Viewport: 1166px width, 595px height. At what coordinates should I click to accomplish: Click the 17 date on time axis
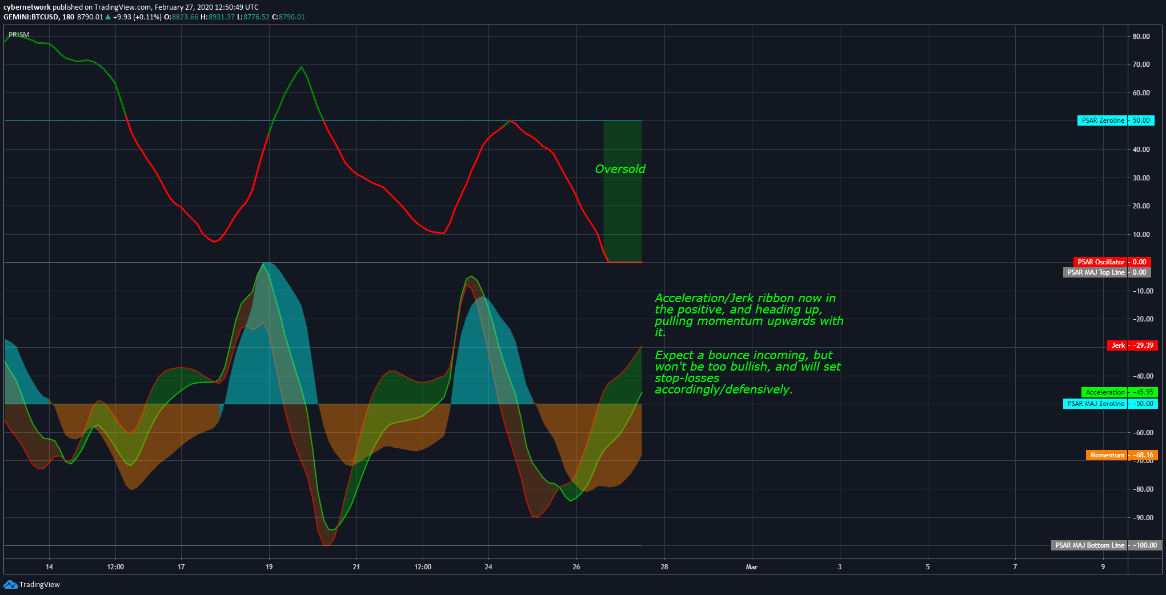[x=181, y=567]
